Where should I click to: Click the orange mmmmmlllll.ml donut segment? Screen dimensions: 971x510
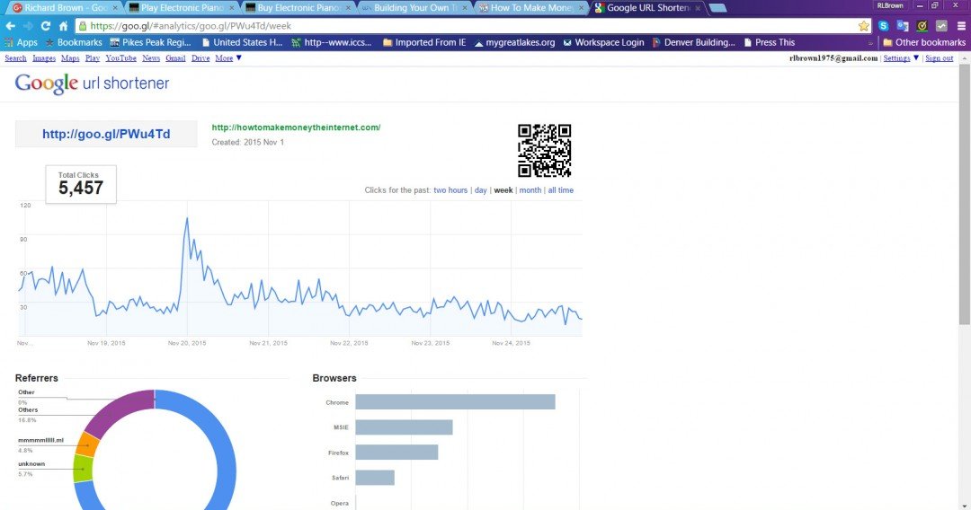[88, 444]
